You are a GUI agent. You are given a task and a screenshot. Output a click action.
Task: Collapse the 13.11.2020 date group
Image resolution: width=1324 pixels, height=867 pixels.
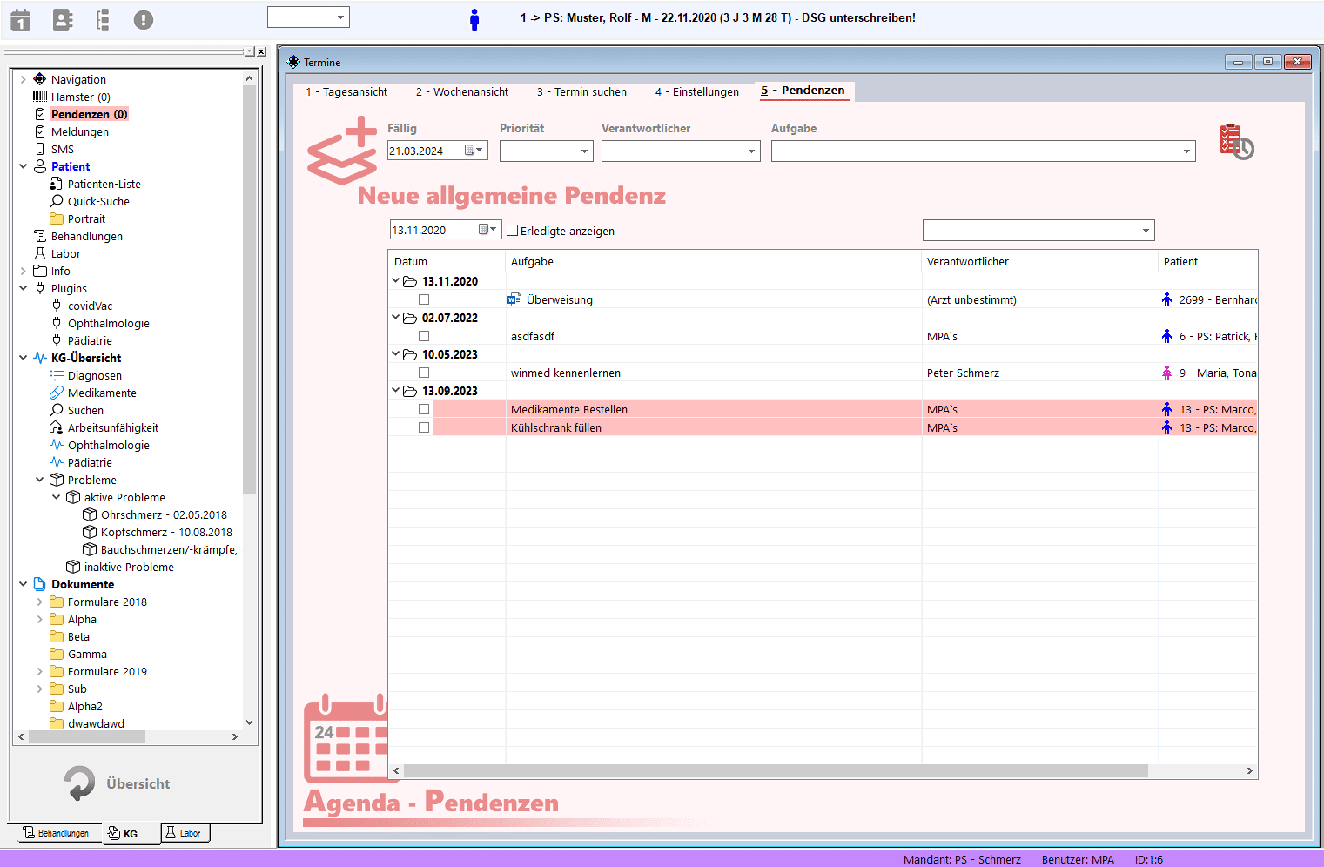click(395, 281)
